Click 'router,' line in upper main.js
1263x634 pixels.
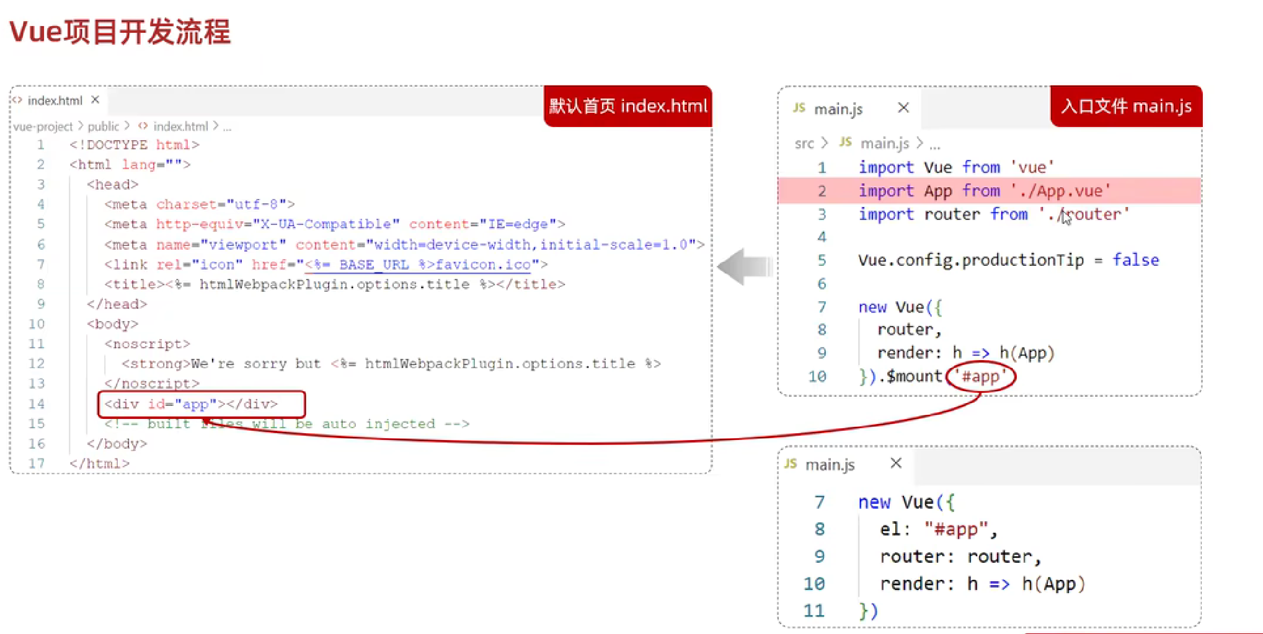coord(910,330)
